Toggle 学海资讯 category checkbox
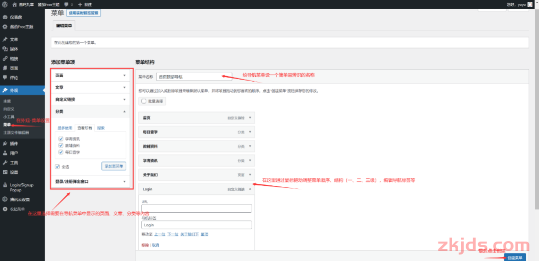Image resolution: width=539 pixels, height=261 pixels. click(61, 139)
